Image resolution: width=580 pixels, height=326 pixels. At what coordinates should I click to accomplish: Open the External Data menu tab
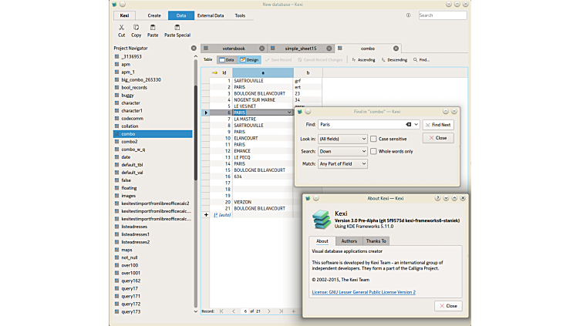point(210,15)
